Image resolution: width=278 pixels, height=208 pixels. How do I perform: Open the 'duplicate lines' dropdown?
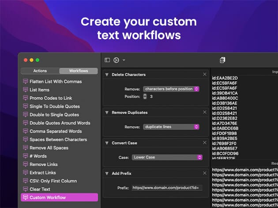[171, 127]
